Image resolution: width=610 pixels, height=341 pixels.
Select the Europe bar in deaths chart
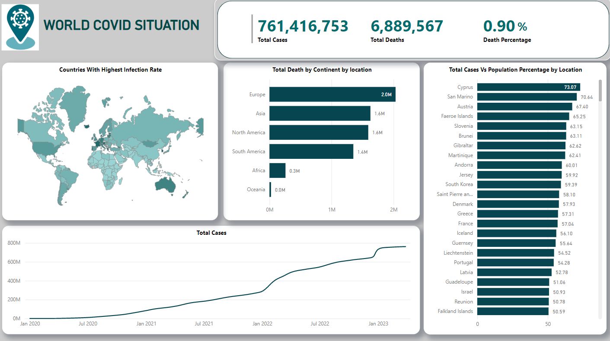(x=332, y=95)
